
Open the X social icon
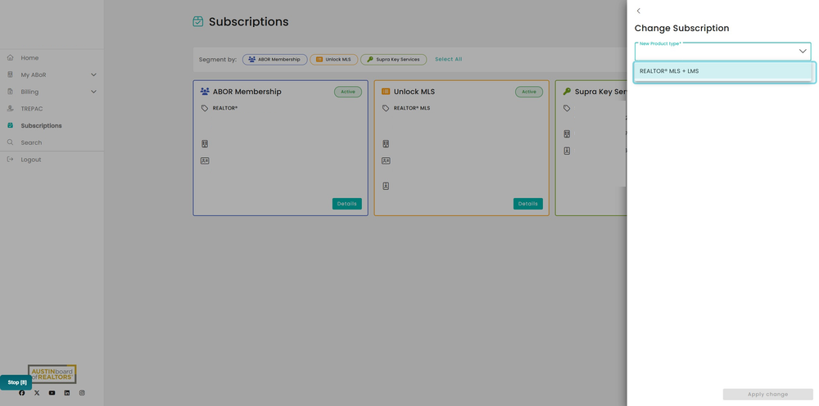tap(37, 393)
